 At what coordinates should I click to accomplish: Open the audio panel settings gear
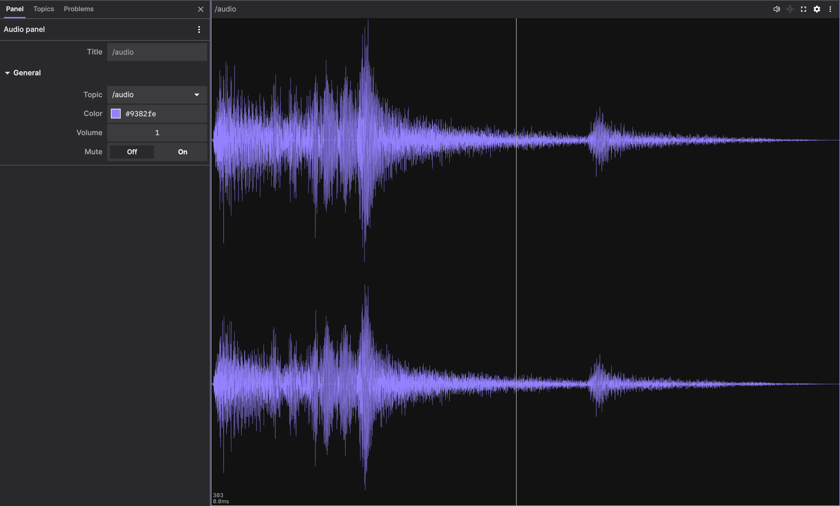817,9
